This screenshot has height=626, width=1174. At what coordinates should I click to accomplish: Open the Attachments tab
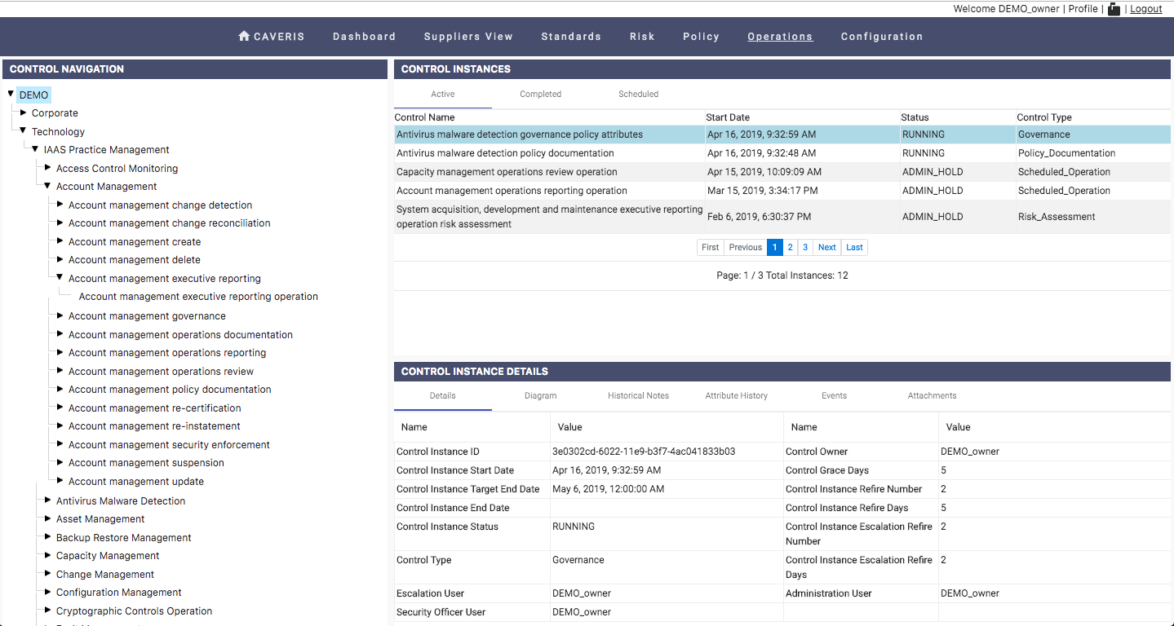coord(932,395)
